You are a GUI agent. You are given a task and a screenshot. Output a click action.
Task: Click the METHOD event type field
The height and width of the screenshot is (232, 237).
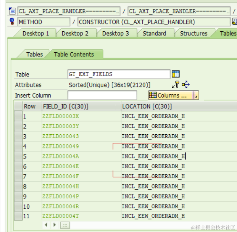point(44,22)
